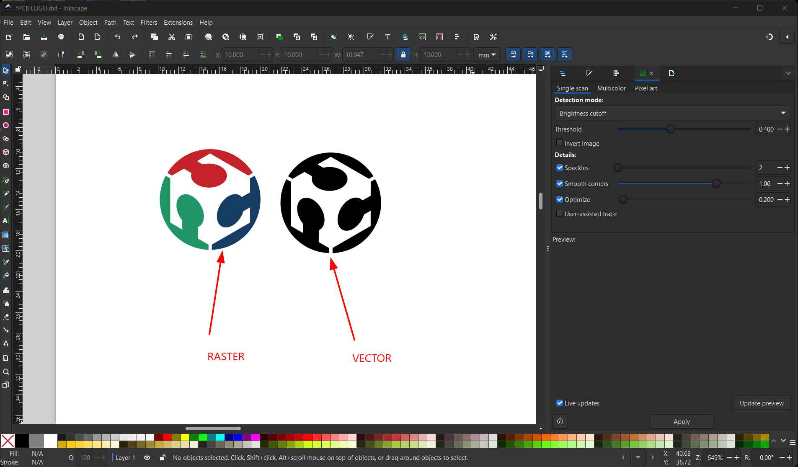The image size is (798, 467).
Task: Select the Rectangle tool
Action: (6, 112)
